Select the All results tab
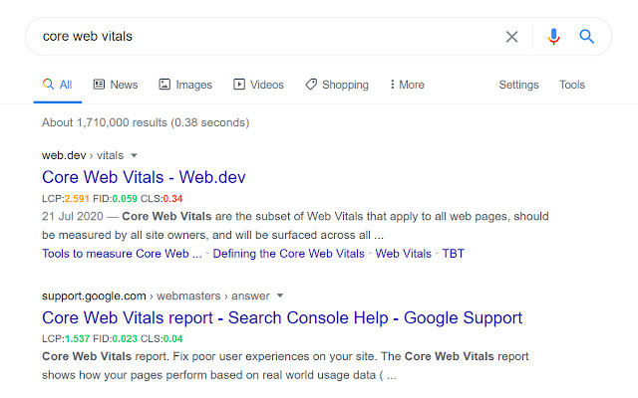Viewport: 638px width, 398px height. [x=58, y=85]
